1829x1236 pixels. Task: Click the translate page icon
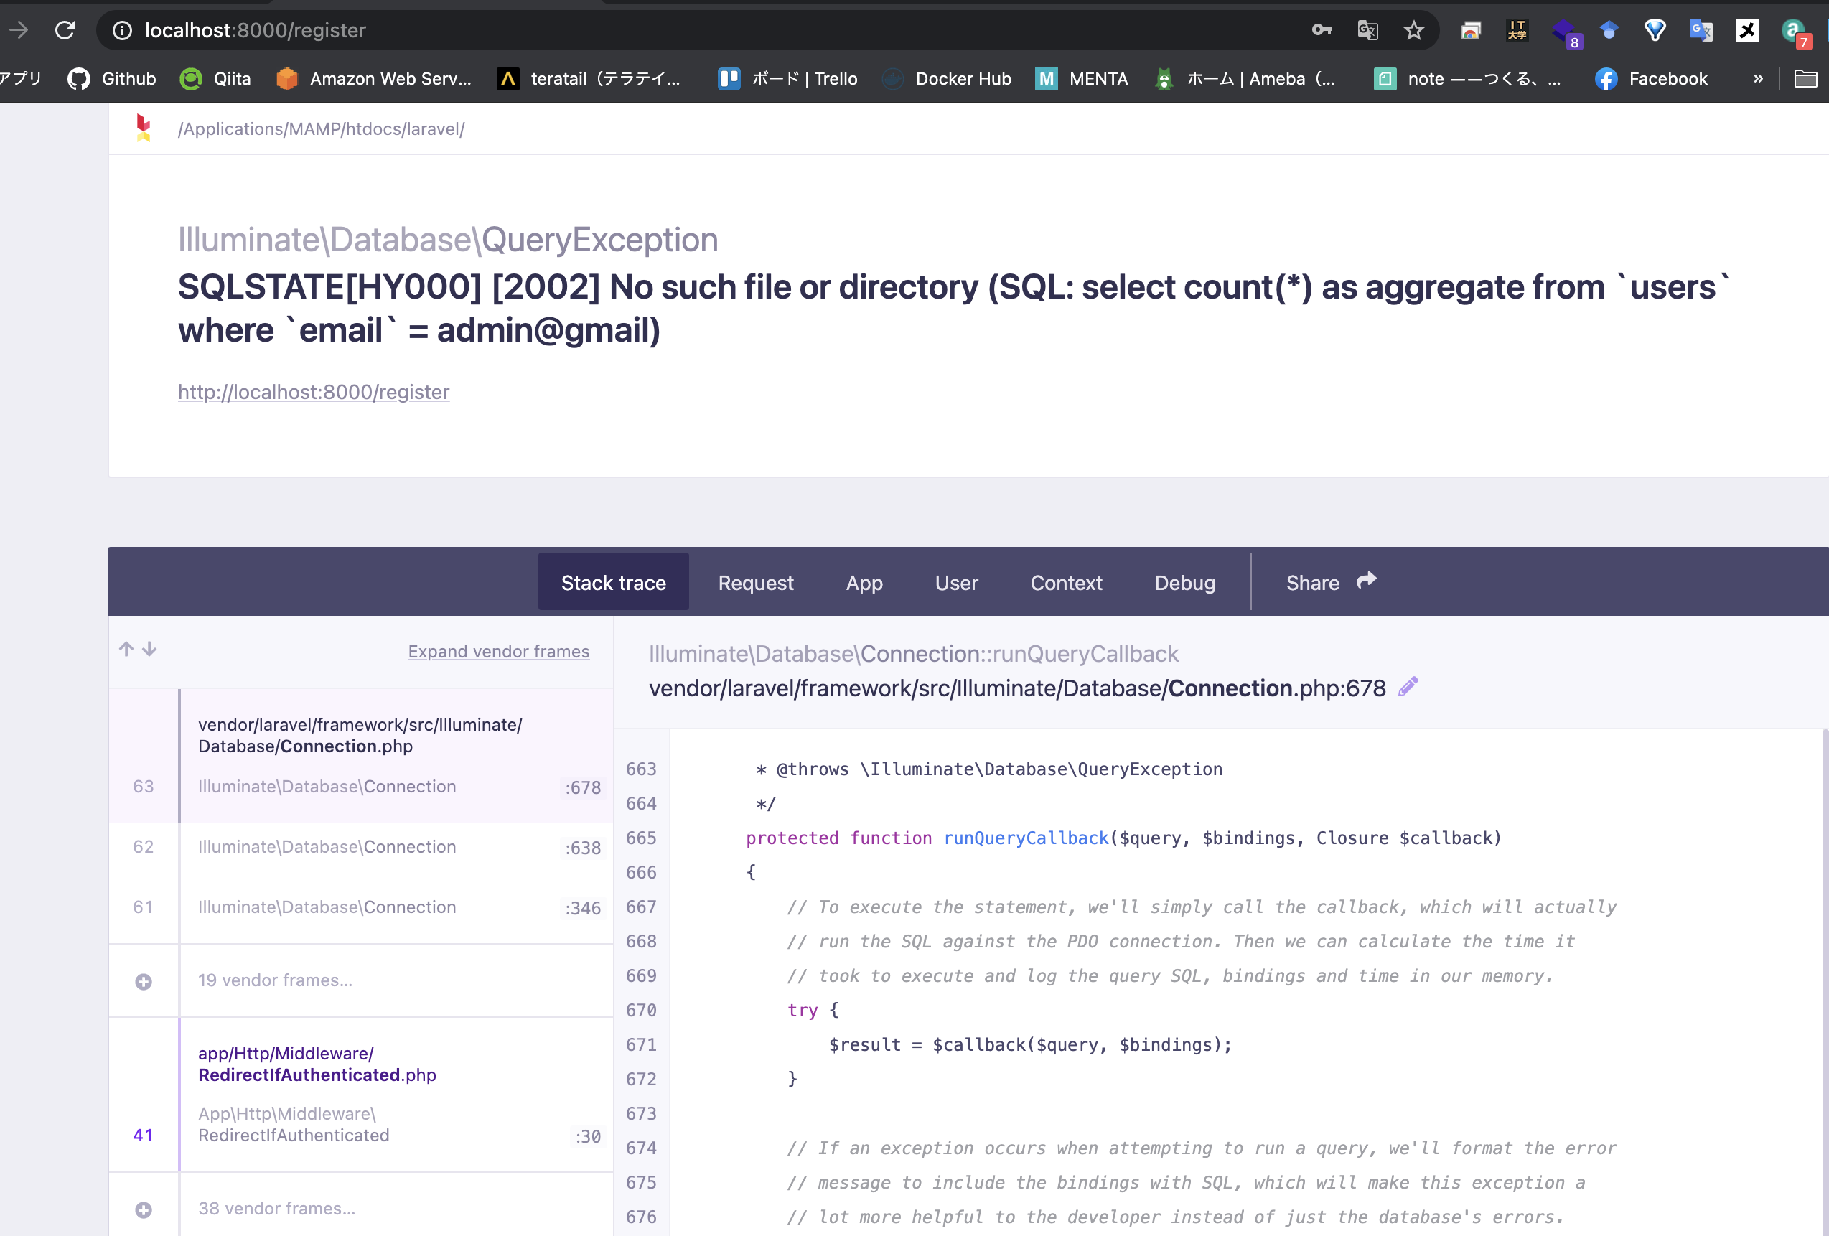pos(1368,31)
